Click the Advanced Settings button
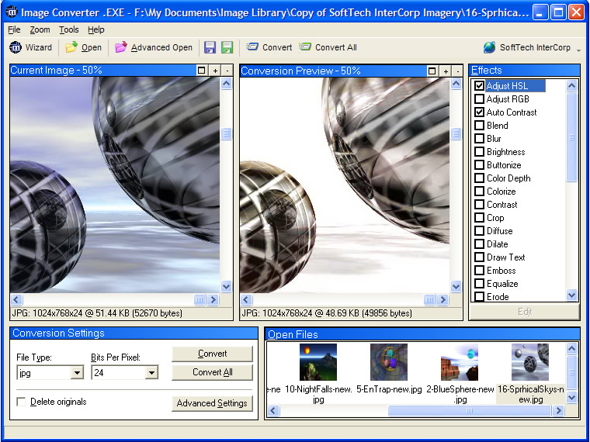The image size is (590, 442). [212, 403]
